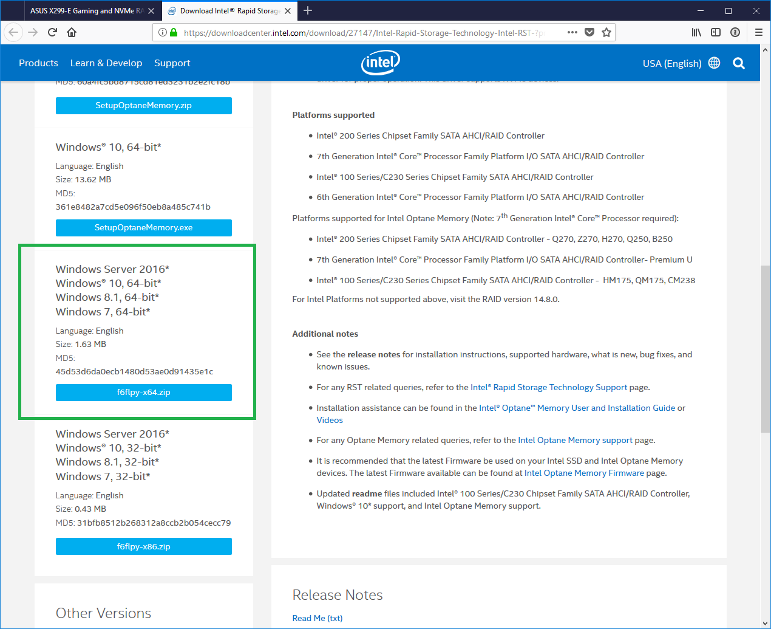
Task: Click the 'Q270, Z270, H270, Q250, B250' bullet line
Action: 495,239
